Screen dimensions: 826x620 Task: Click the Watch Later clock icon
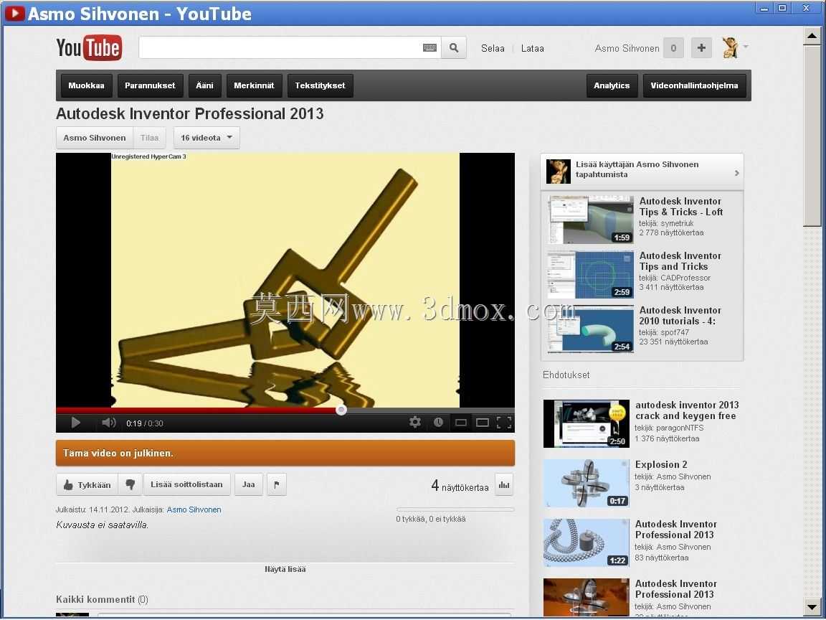pos(438,422)
